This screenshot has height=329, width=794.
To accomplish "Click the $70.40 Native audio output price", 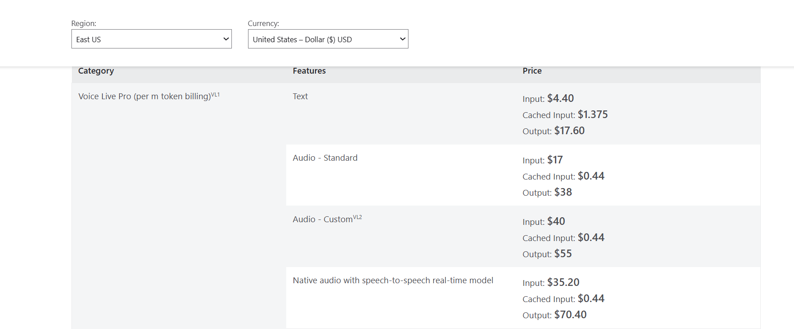I will tap(570, 315).
